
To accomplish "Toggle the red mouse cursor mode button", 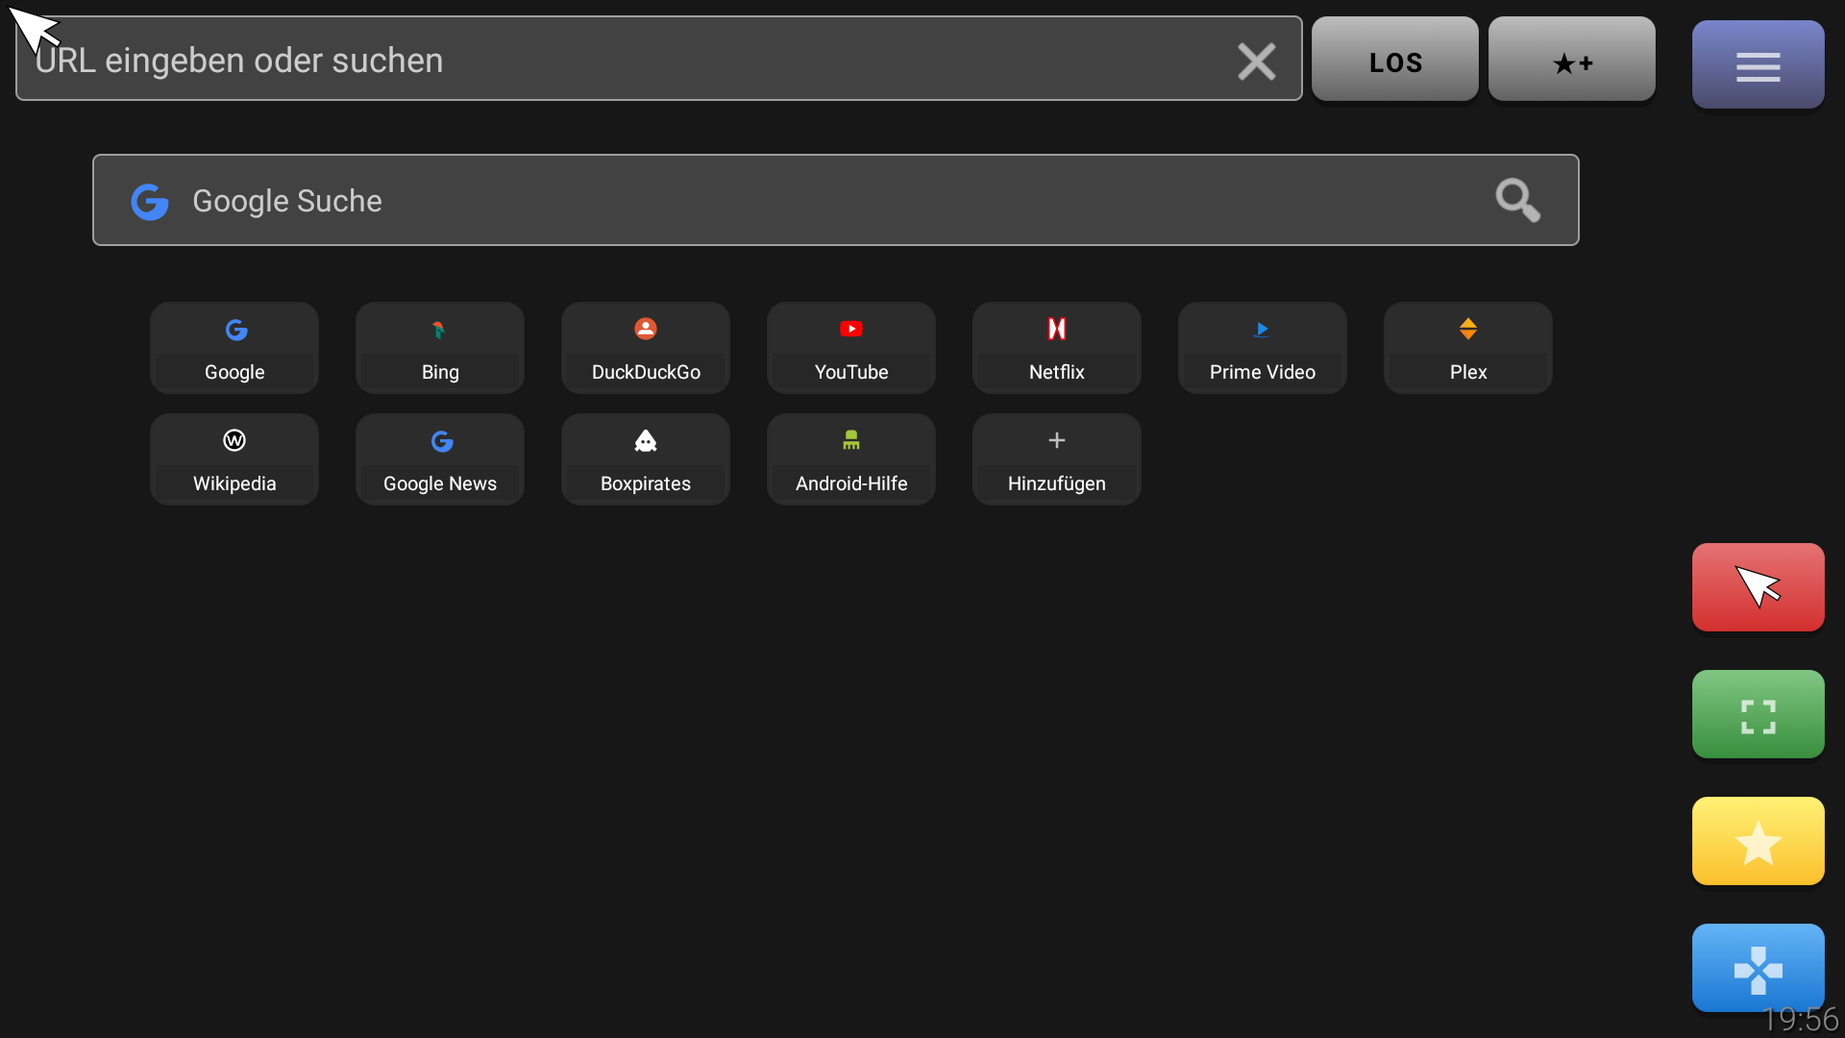I will pyautogui.click(x=1758, y=587).
